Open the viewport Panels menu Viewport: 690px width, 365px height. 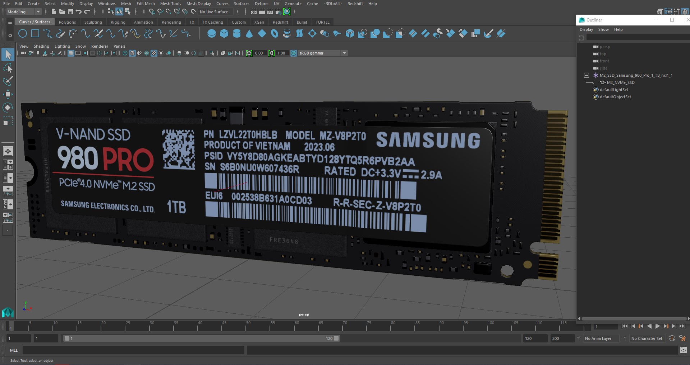pos(119,46)
